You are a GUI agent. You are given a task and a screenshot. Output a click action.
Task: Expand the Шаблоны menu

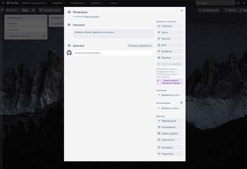point(97,3)
